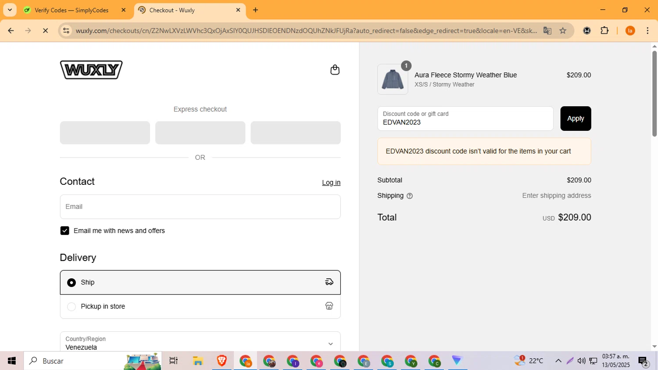The height and width of the screenshot is (370, 658).
Task: Toggle Email me with news and offers
Action: (64, 231)
